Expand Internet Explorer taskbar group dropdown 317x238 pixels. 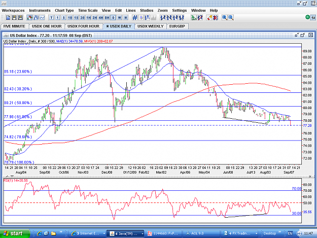pos(104,233)
